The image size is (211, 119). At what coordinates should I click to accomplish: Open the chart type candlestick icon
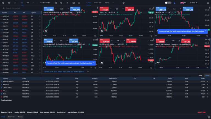15,3
